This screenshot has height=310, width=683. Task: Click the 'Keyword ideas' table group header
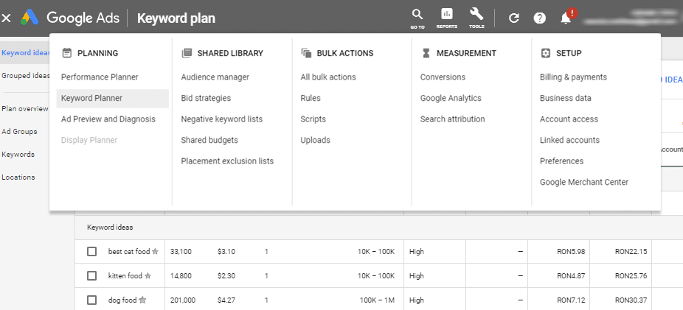coord(110,228)
